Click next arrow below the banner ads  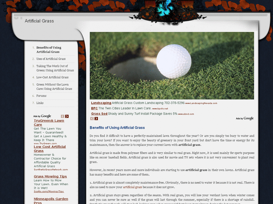pyautogui.click(x=96, y=119)
